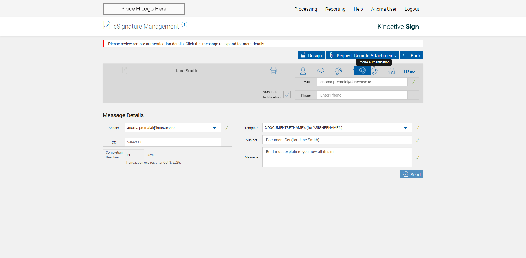Open the Sender dropdown

[173, 128]
